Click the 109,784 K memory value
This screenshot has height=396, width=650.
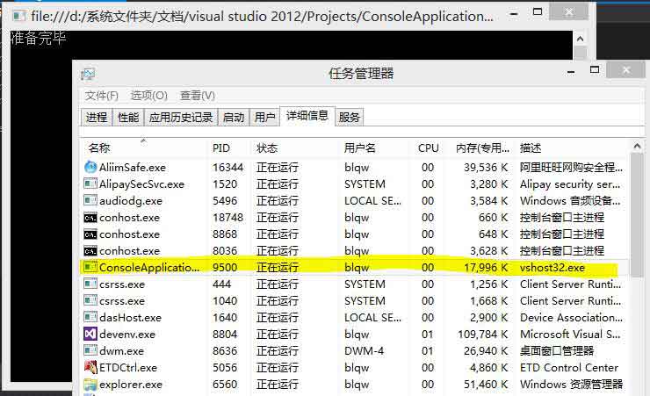(482, 335)
